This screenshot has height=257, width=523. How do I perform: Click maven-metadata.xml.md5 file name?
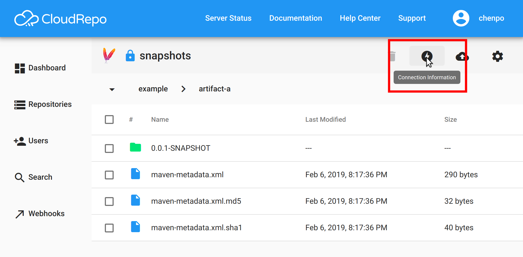tap(196, 201)
